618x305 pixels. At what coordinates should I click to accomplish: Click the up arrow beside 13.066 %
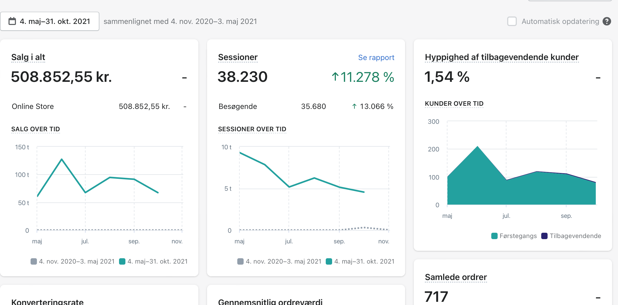(354, 107)
